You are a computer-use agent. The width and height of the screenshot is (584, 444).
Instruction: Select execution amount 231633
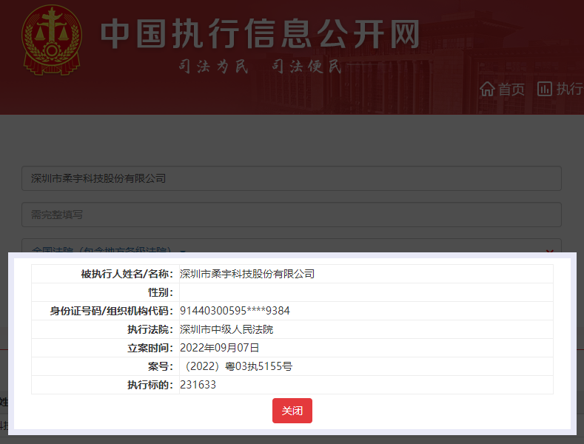click(198, 385)
